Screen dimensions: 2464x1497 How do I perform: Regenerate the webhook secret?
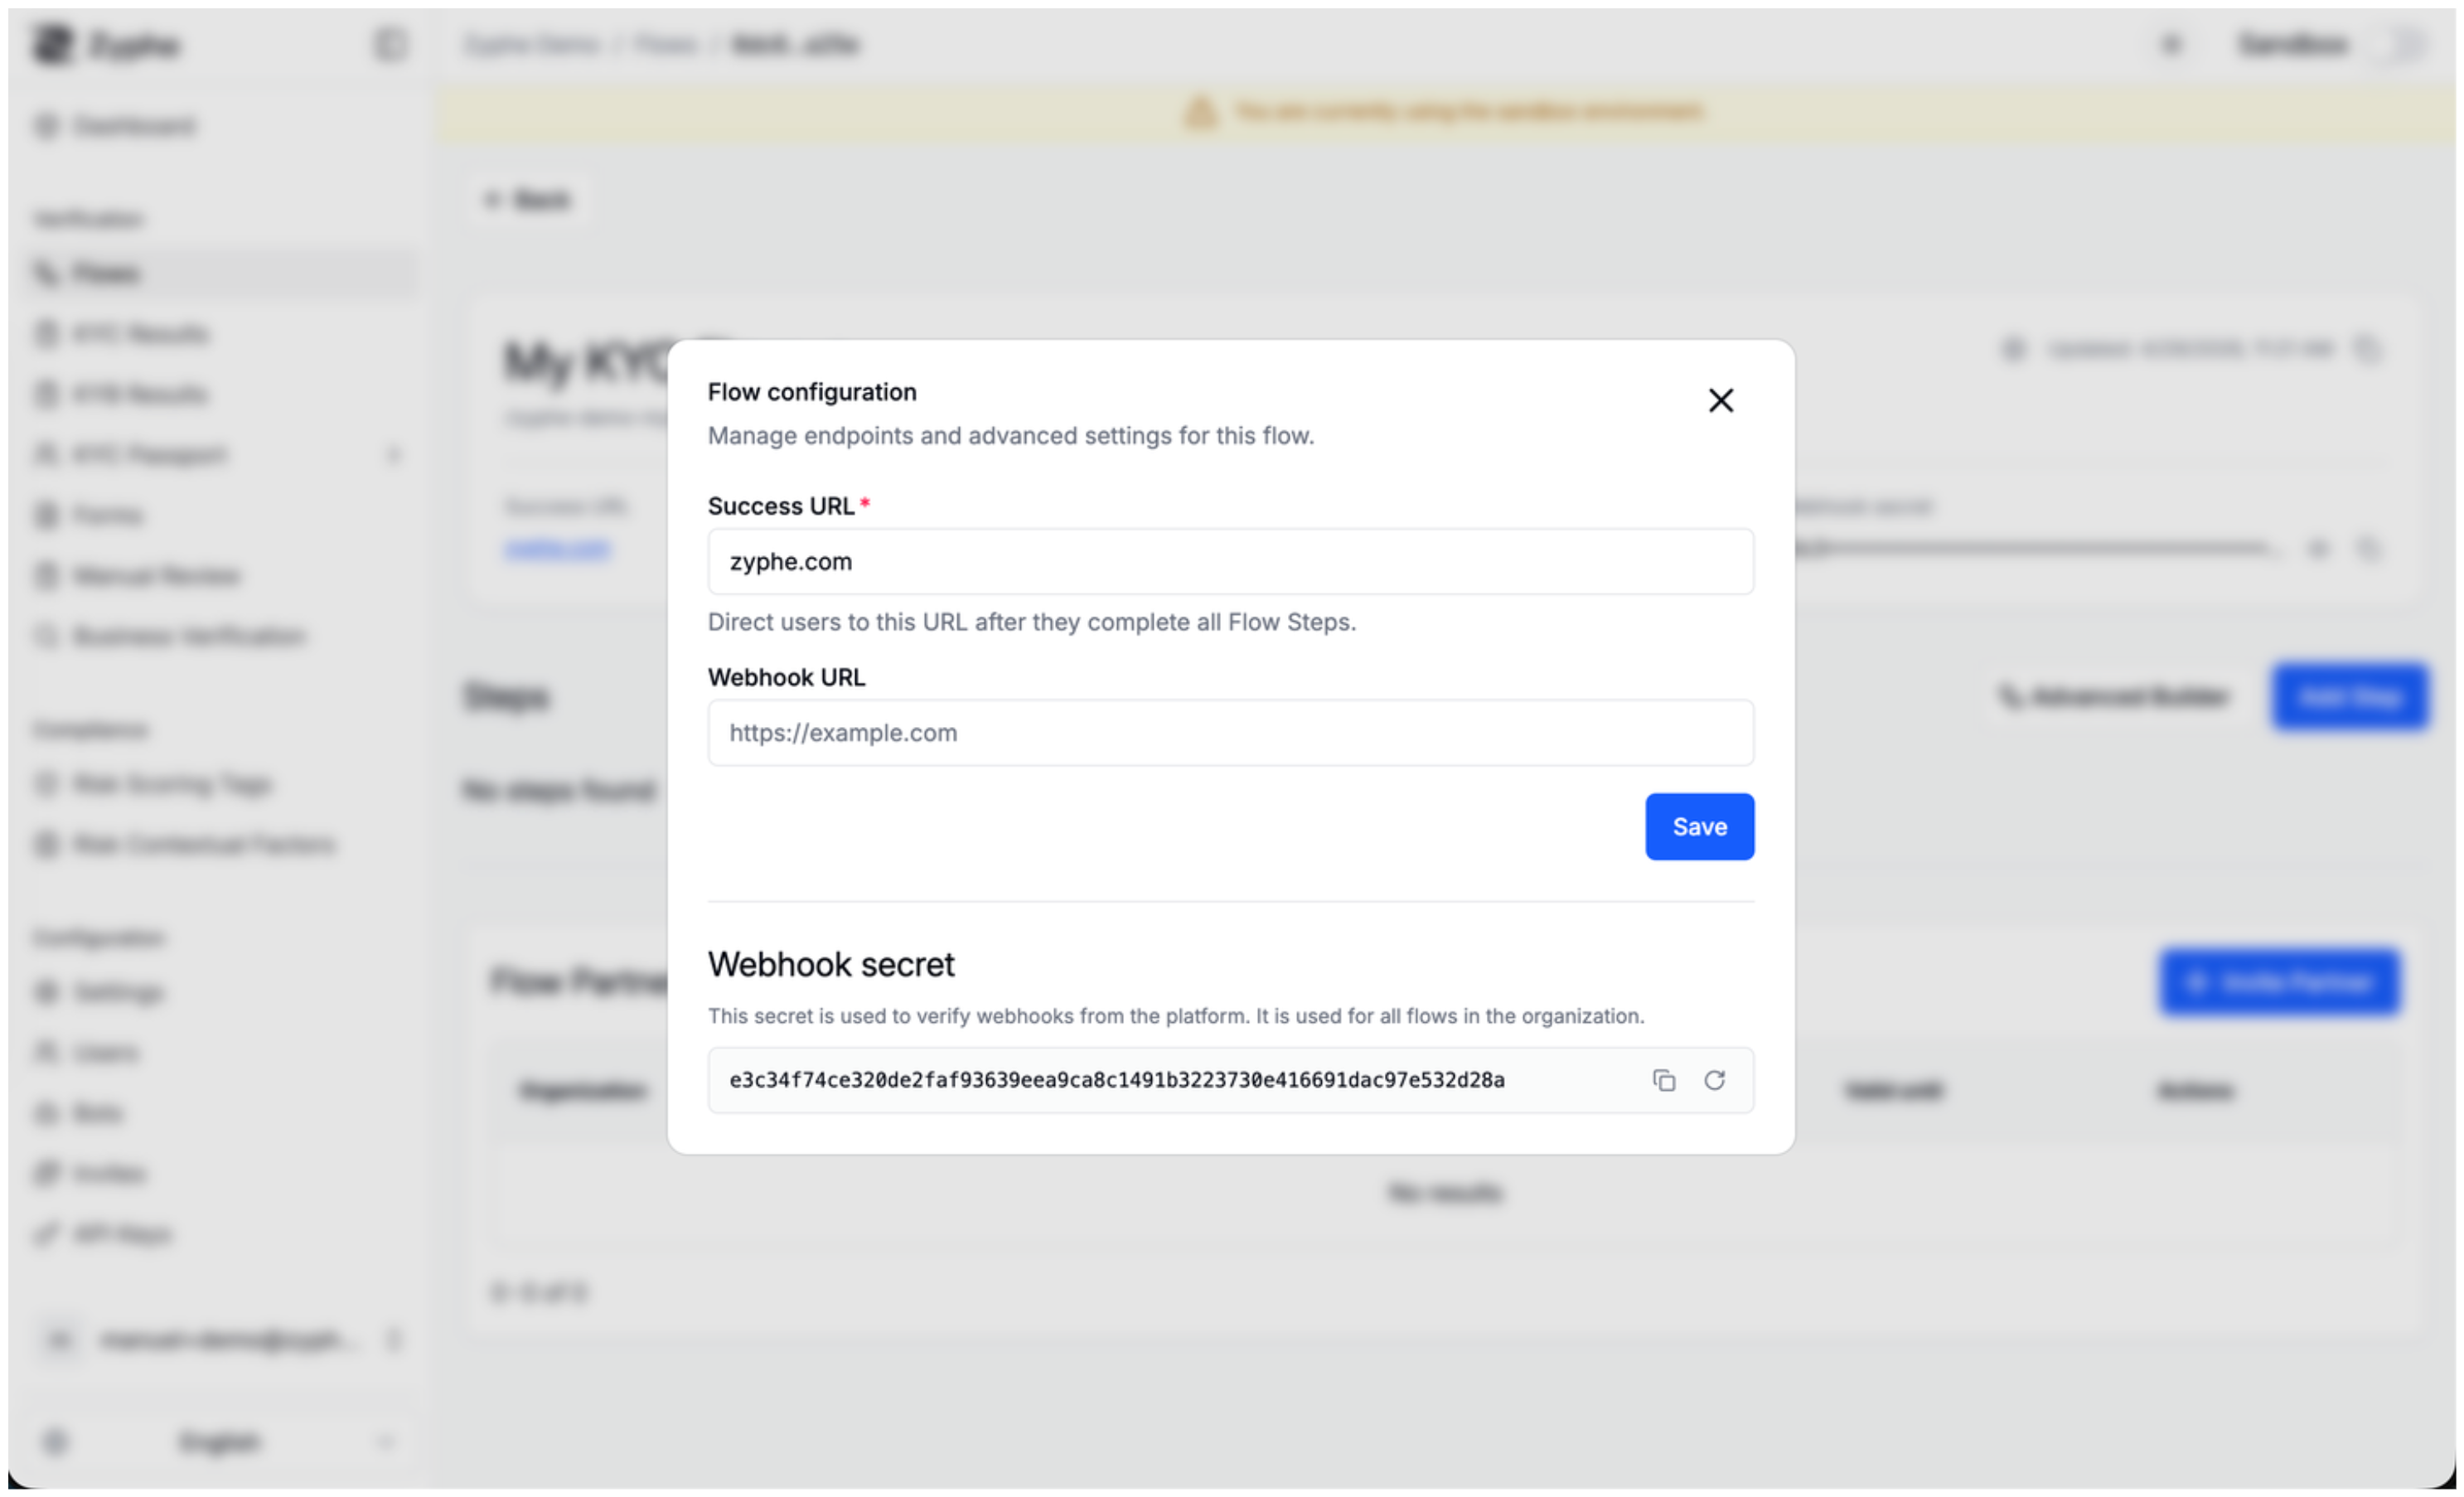coord(1714,1080)
